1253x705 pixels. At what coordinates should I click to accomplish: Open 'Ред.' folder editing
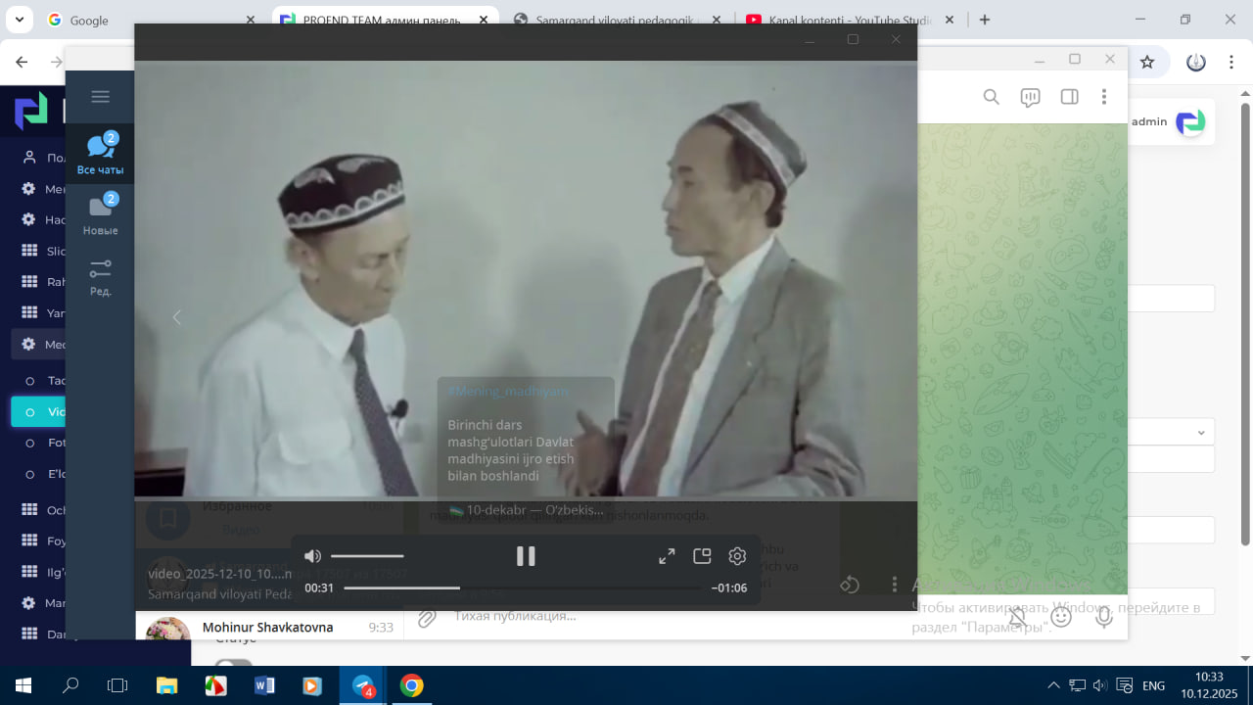pos(100,276)
